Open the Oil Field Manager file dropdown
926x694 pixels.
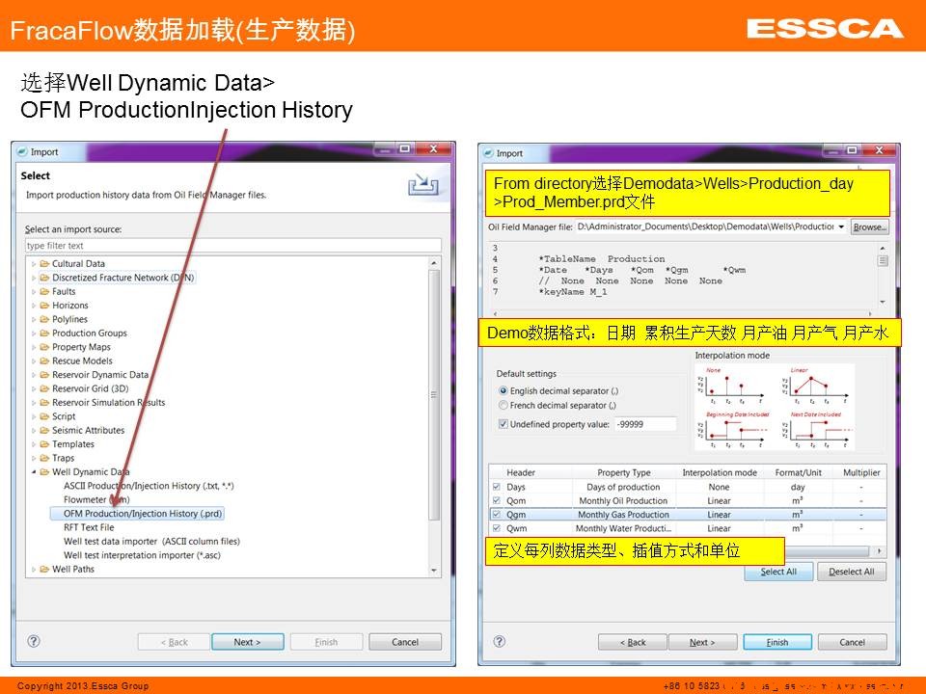coord(841,227)
